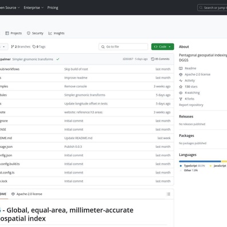The width and height of the screenshot is (227, 227).
Task: Open the Pricing page link
Action: click(x=53, y=7)
